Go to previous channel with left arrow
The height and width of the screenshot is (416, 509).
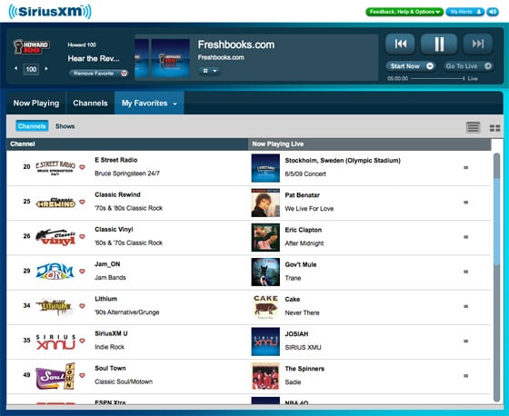16,68
